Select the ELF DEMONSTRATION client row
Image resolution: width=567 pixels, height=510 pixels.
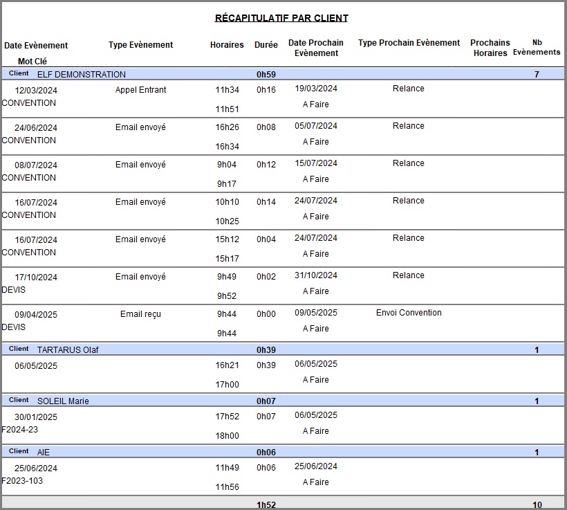coord(283,74)
